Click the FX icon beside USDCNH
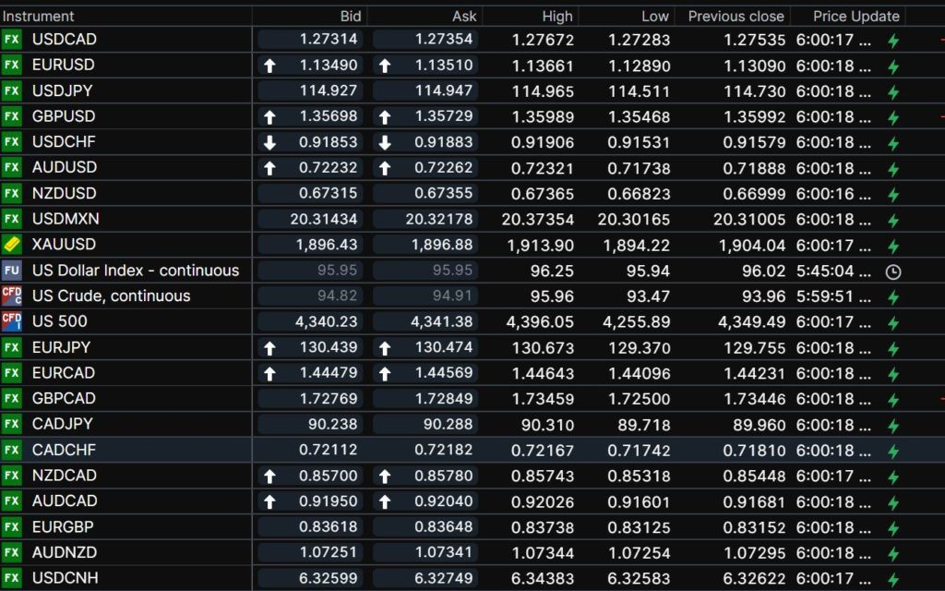 12,578
